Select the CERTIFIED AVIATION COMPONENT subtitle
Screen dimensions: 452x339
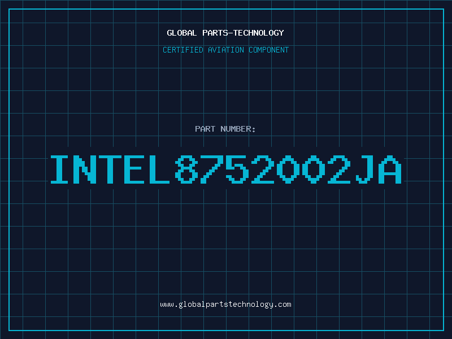(225, 50)
